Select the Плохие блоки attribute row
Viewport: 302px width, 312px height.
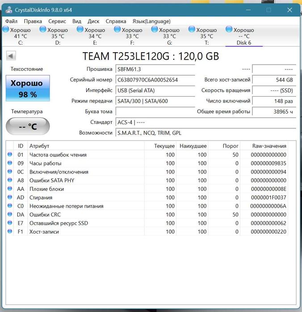(147, 189)
